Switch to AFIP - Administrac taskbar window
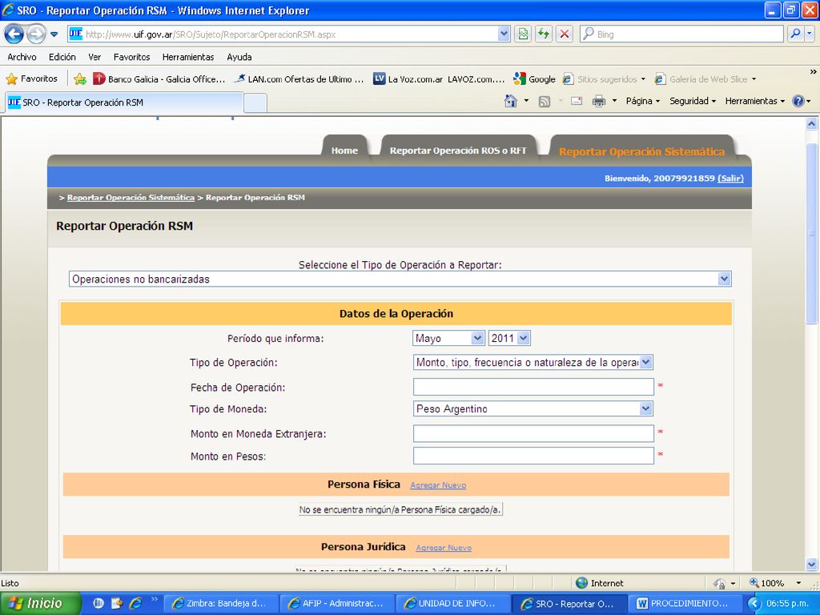Image resolution: width=820 pixels, height=615 pixels. 336,603
